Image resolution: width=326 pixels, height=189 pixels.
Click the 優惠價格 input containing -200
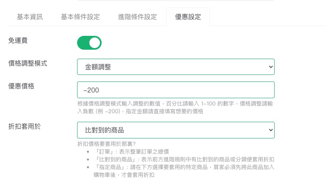pos(175,90)
